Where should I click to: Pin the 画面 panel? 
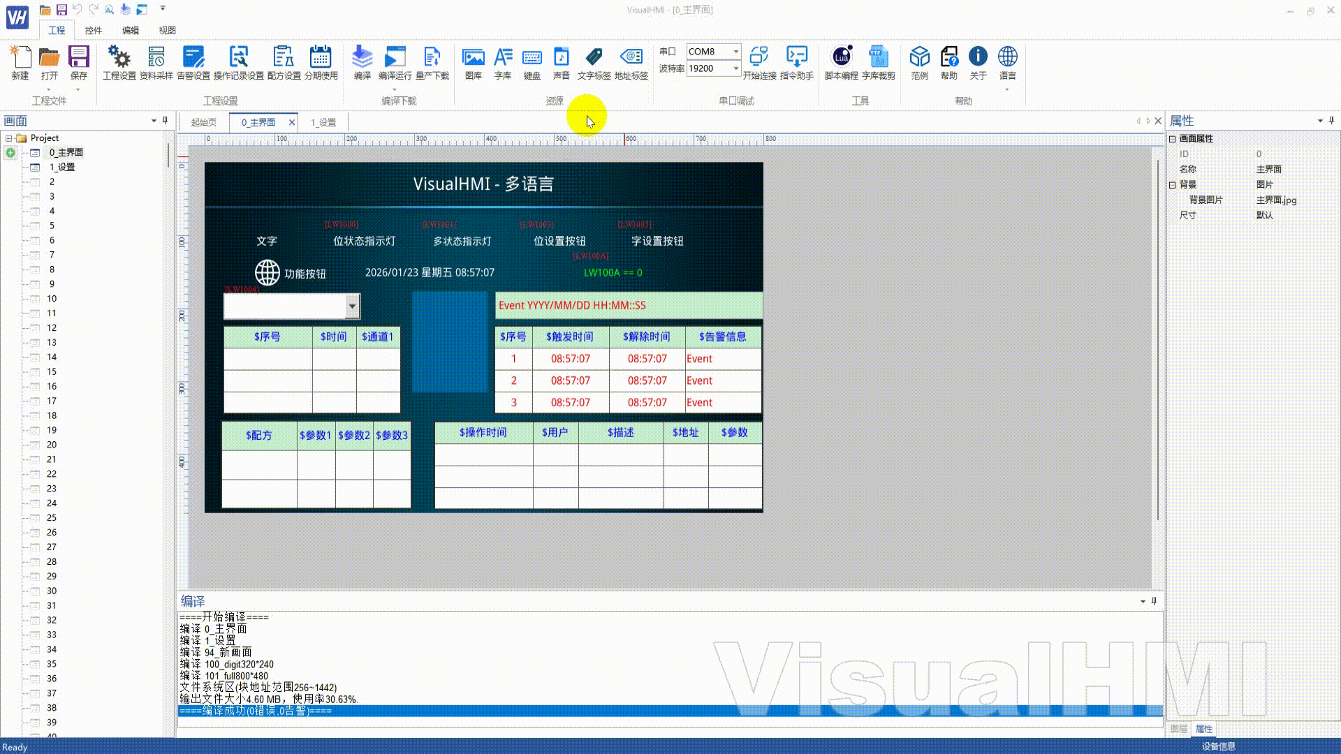click(x=166, y=121)
